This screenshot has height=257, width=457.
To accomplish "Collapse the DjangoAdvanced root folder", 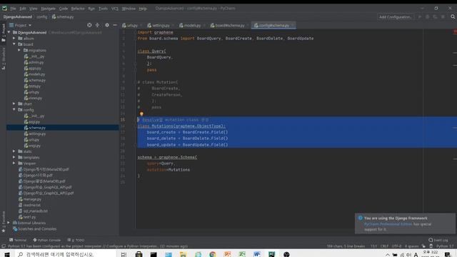I will coord(9,32).
